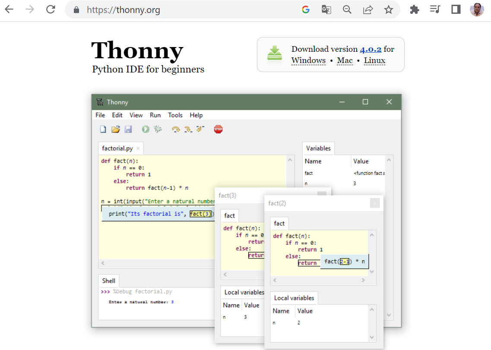
Task: Click the Name column header in Variables
Action: pyautogui.click(x=313, y=161)
